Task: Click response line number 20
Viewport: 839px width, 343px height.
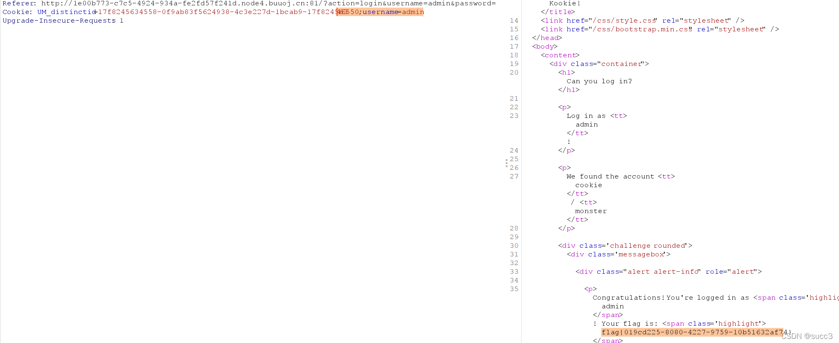Action: pyautogui.click(x=514, y=73)
